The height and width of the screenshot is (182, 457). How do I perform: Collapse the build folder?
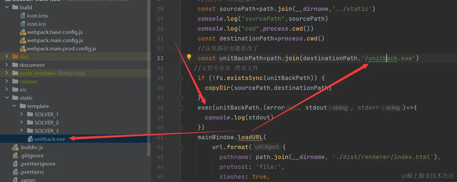pos(7,7)
